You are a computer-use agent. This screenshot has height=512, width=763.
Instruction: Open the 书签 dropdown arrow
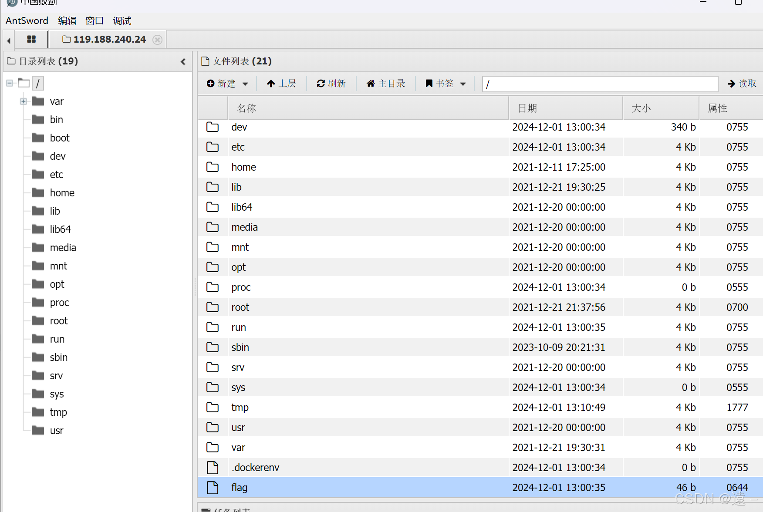tap(463, 83)
